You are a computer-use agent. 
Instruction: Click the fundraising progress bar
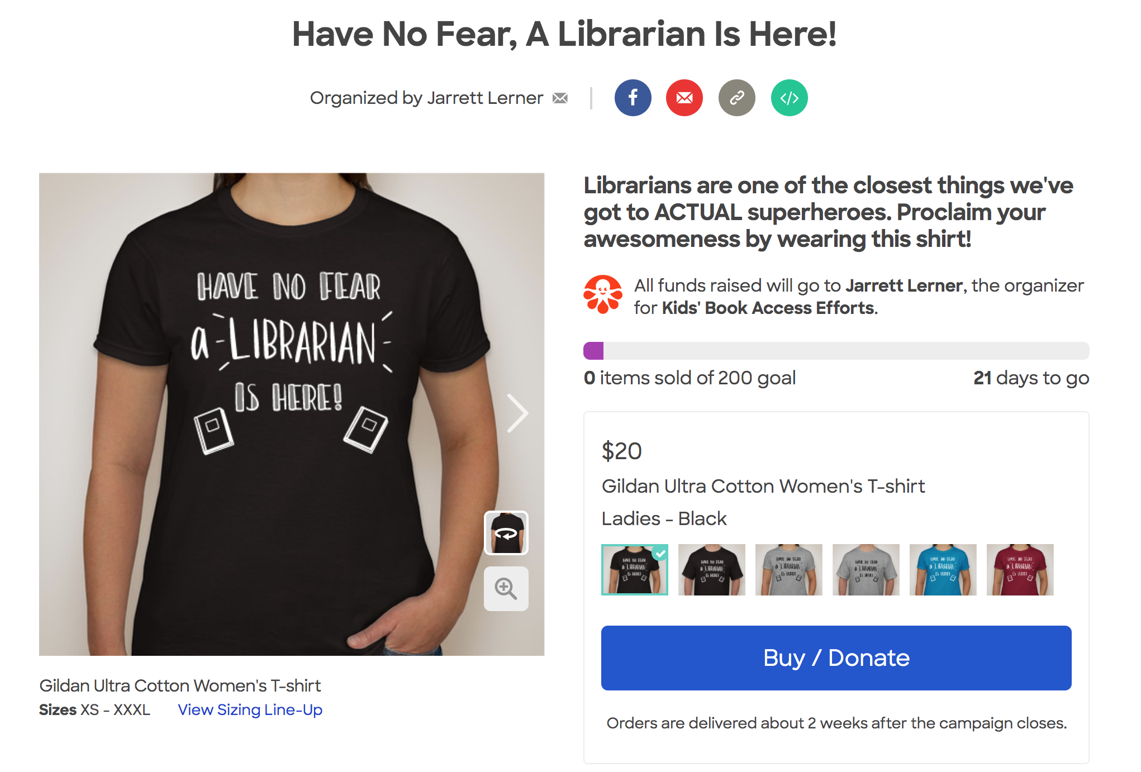pyautogui.click(x=836, y=350)
